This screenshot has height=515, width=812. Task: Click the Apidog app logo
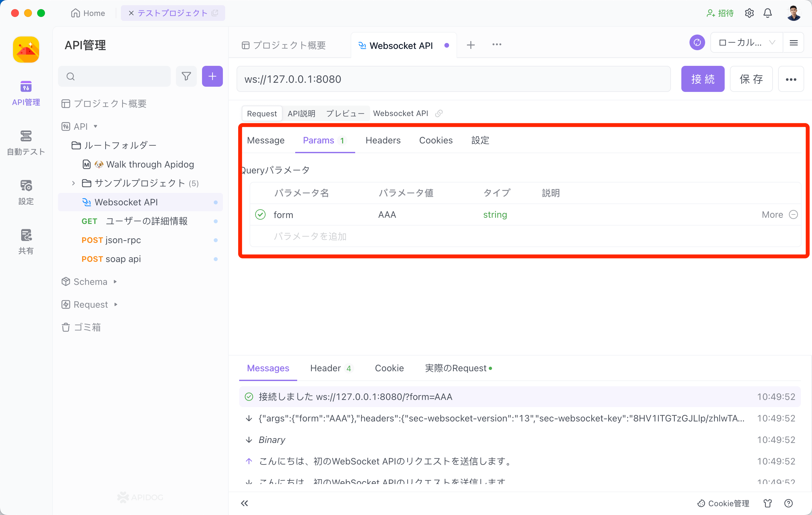26,50
